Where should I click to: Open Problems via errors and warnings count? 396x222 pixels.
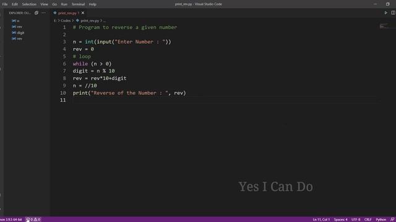[x=33, y=220]
